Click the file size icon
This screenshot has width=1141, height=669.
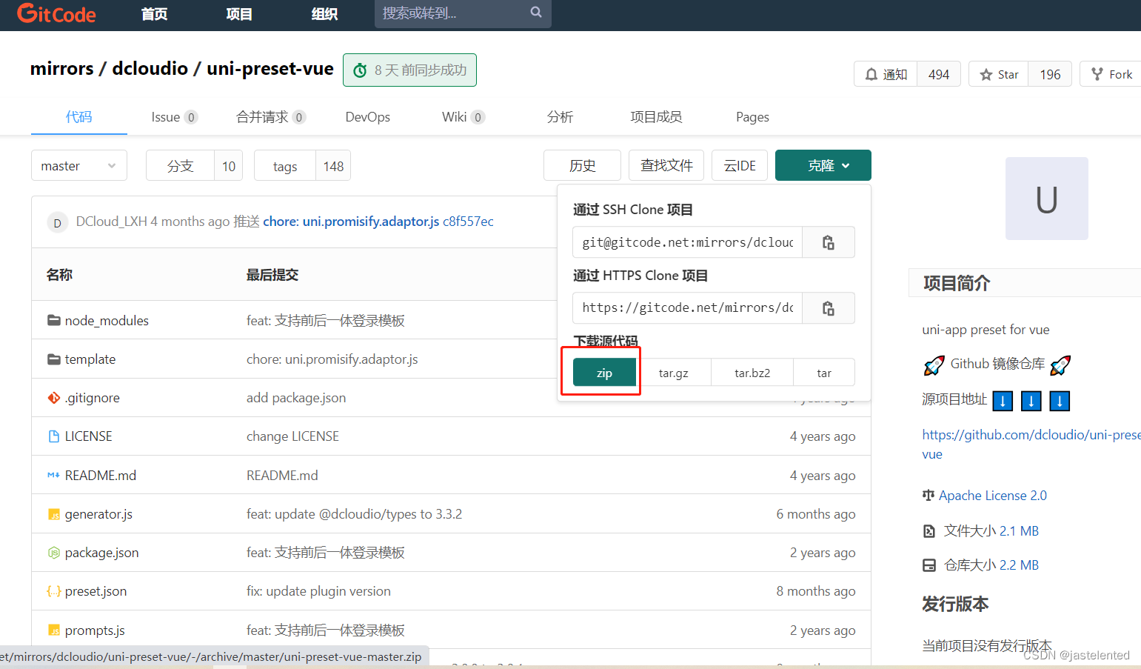point(929,531)
